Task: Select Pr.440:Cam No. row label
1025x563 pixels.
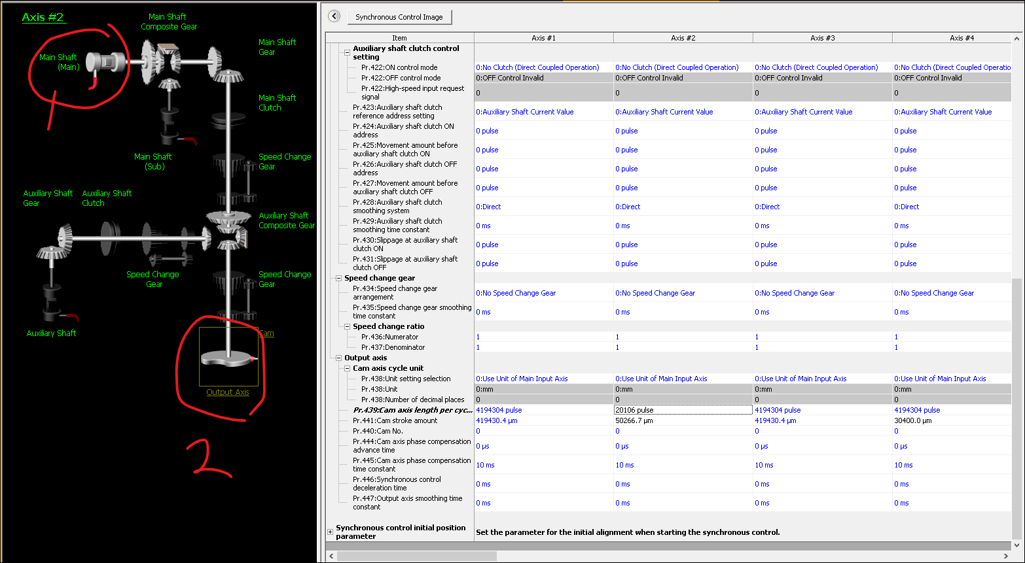Action: pyautogui.click(x=378, y=431)
